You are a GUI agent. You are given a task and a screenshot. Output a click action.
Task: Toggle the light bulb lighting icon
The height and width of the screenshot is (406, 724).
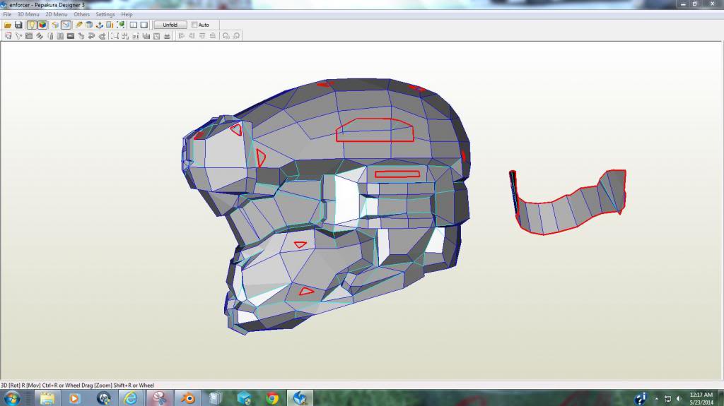(32, 25)
